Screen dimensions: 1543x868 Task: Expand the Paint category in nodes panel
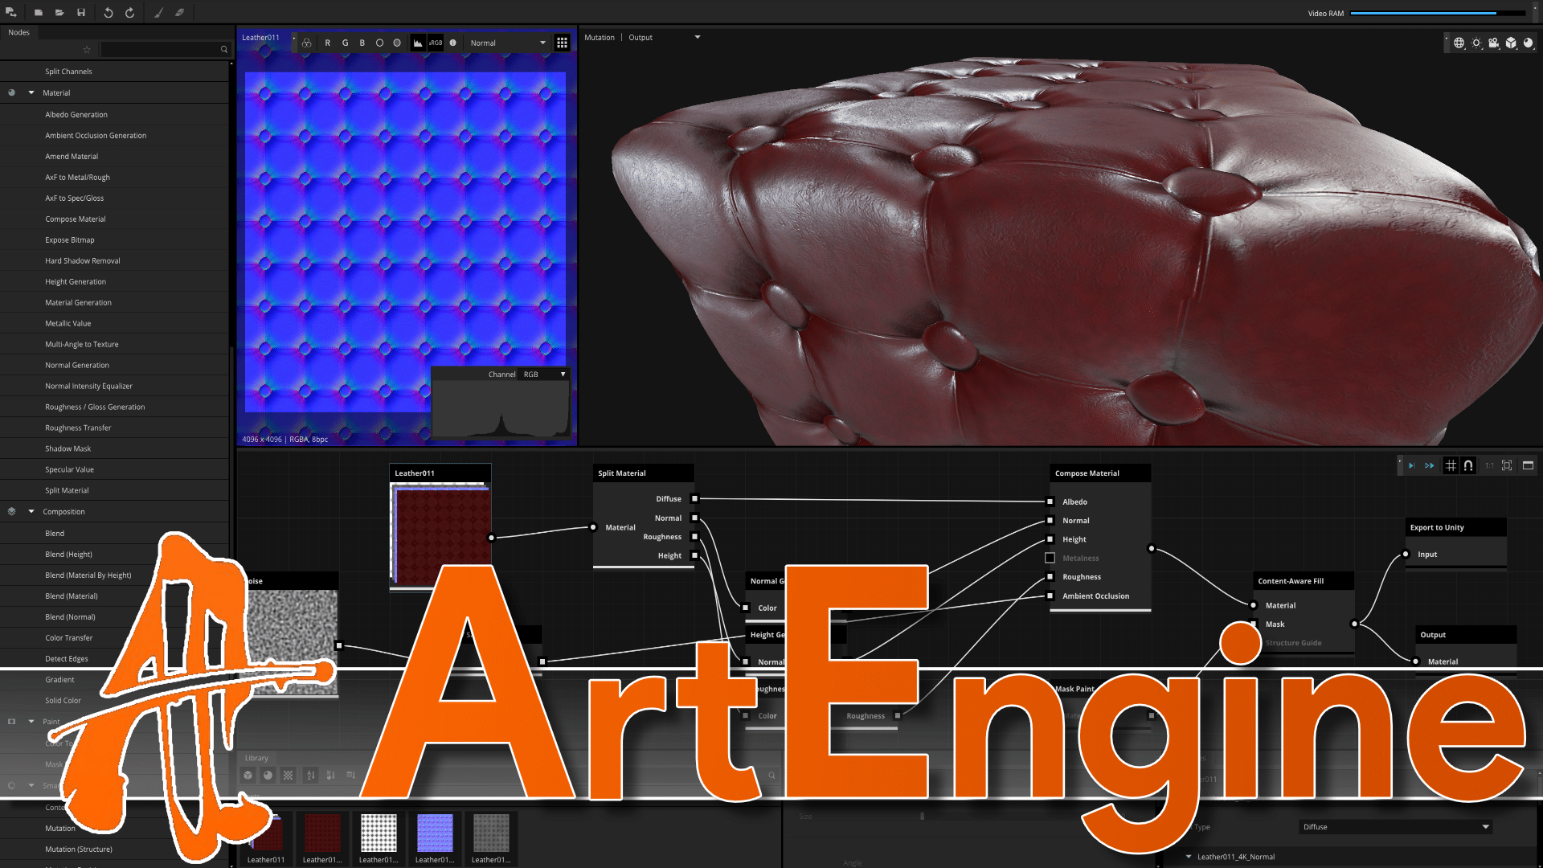[31, 721]
